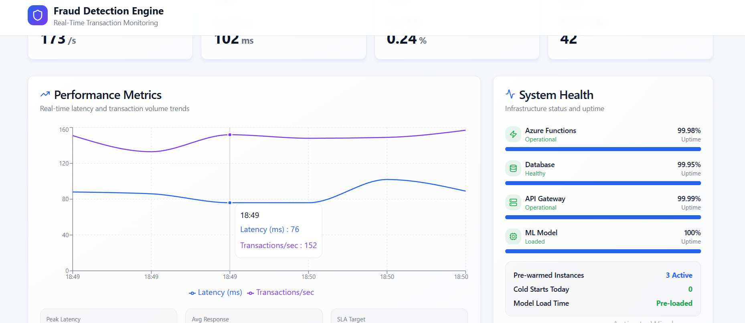Screen dimensions: 745x323
Task: Click the Database cylinder icon
Action: tap(513, 169)
